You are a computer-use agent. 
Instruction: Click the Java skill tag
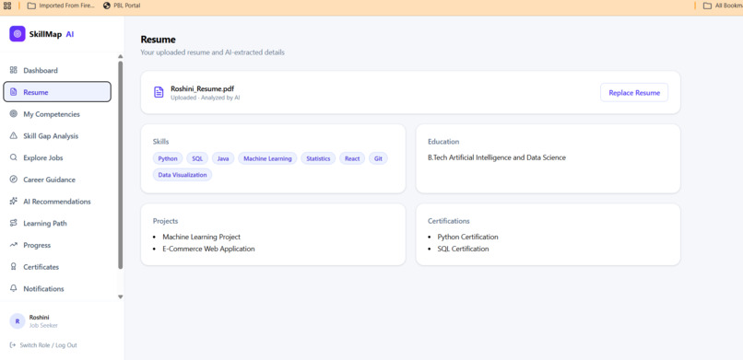tap(223, 158)
